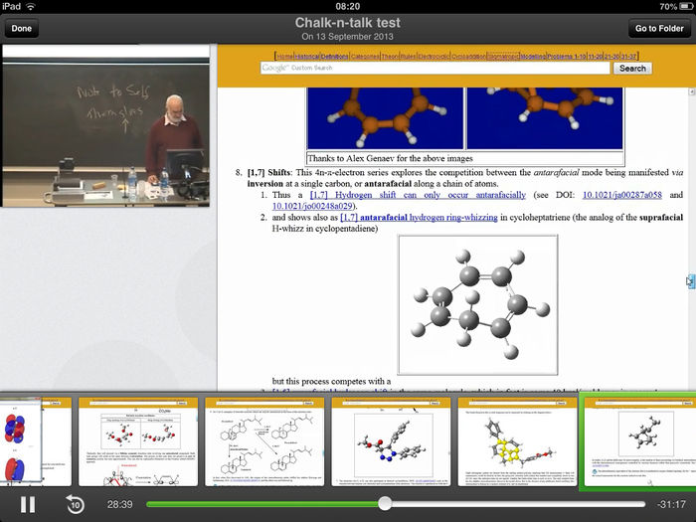Open DOI link 10.1021/jo00248a029
This screenshot has height=522, width=696.
pos(312,206)
